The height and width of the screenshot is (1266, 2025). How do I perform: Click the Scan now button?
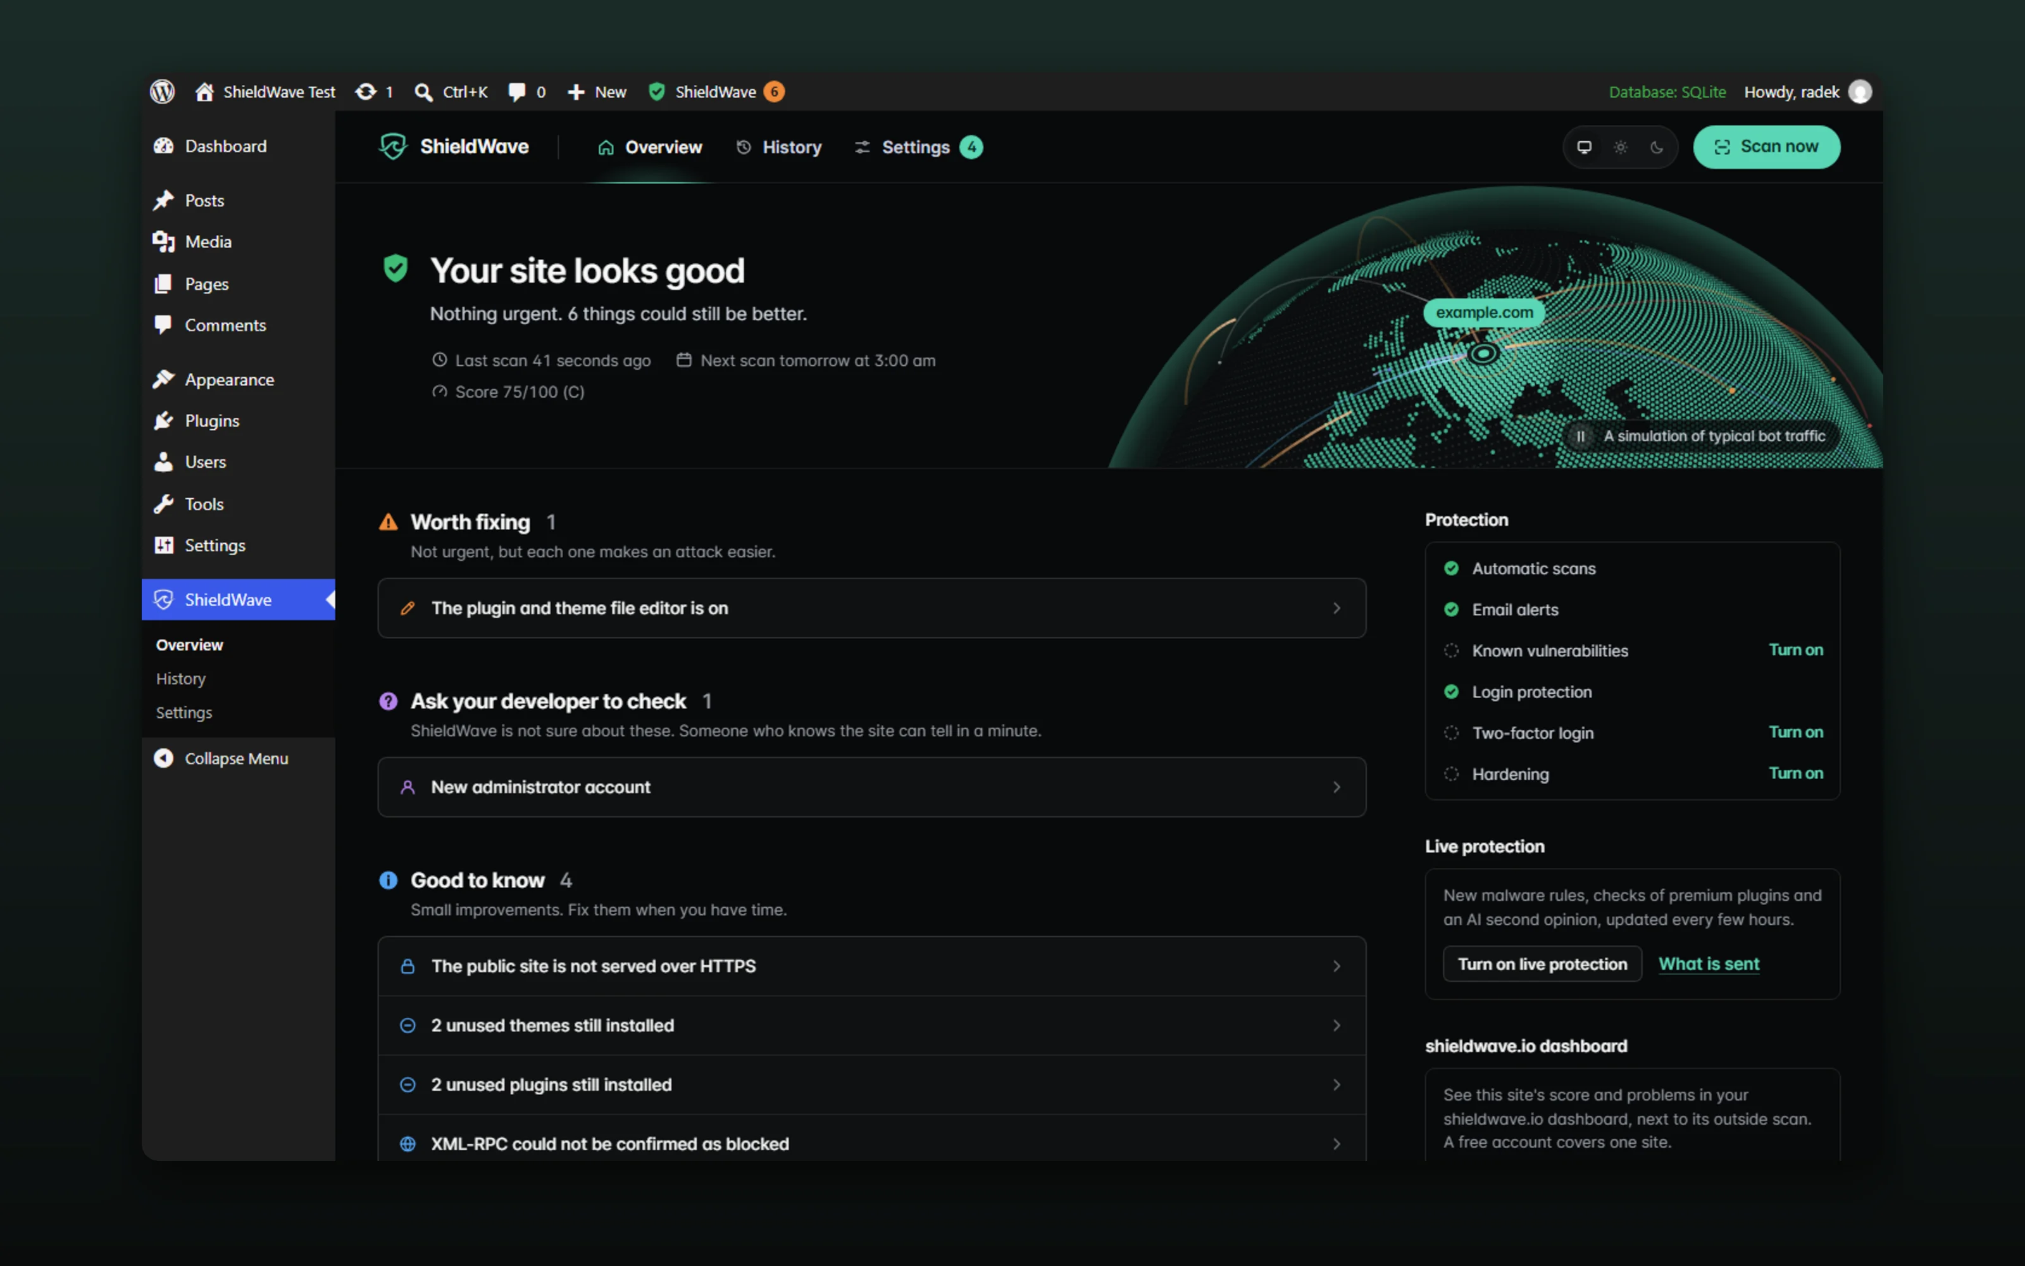pos(1766,147)
